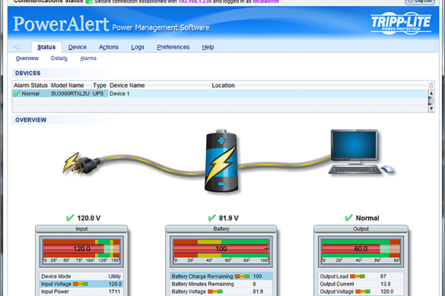Select the Input Power row
The height and width of the screenshot is (296, 445).
81,291
